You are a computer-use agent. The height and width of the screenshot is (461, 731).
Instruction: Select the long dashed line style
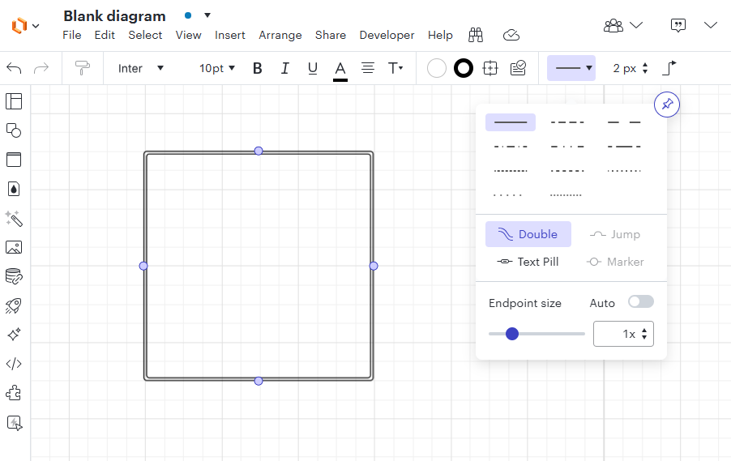pyautogui.click(x=624, y=122)
